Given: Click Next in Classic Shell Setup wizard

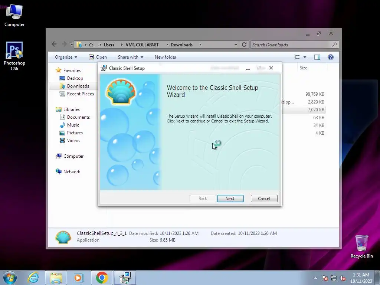Looking at the screenshot, I should [230, 199].
